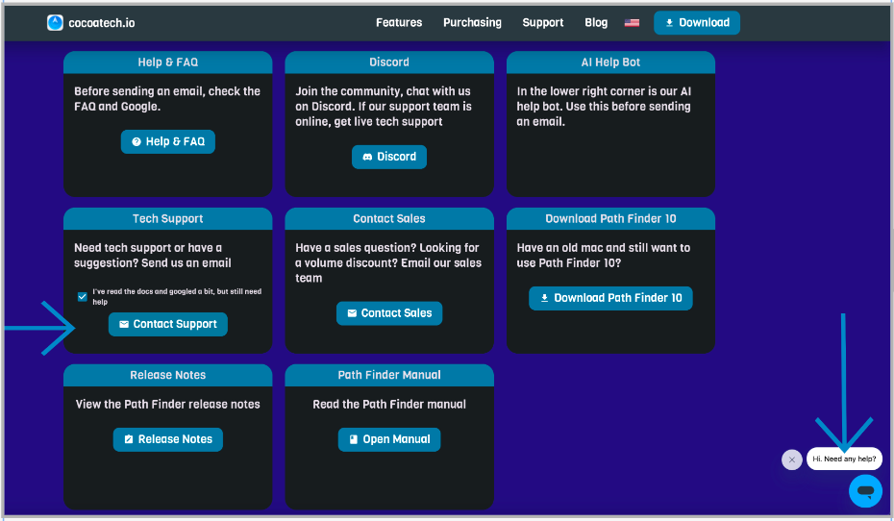Click the Help & FAQ card heading
The width and height of the screenshot is (894, 521).
click(x=167, y=62)
